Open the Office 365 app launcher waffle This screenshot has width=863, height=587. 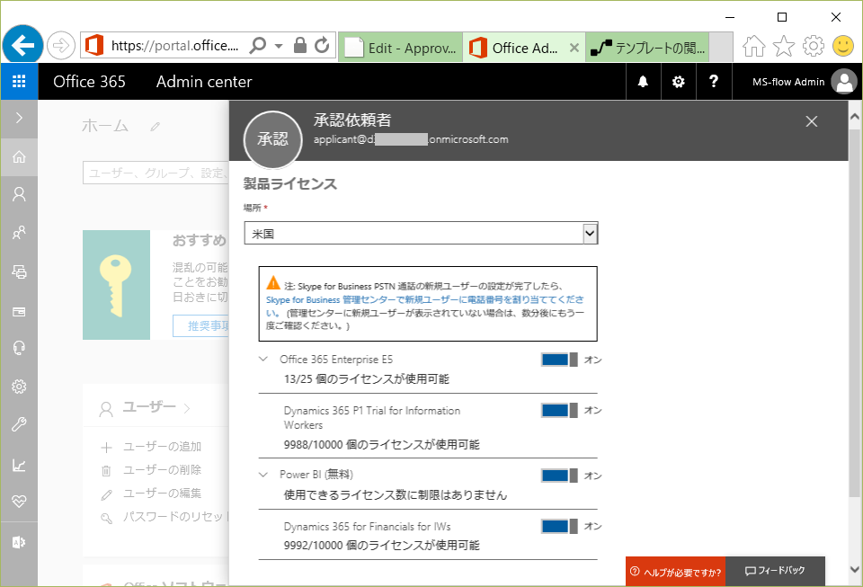tap(19, 82)
